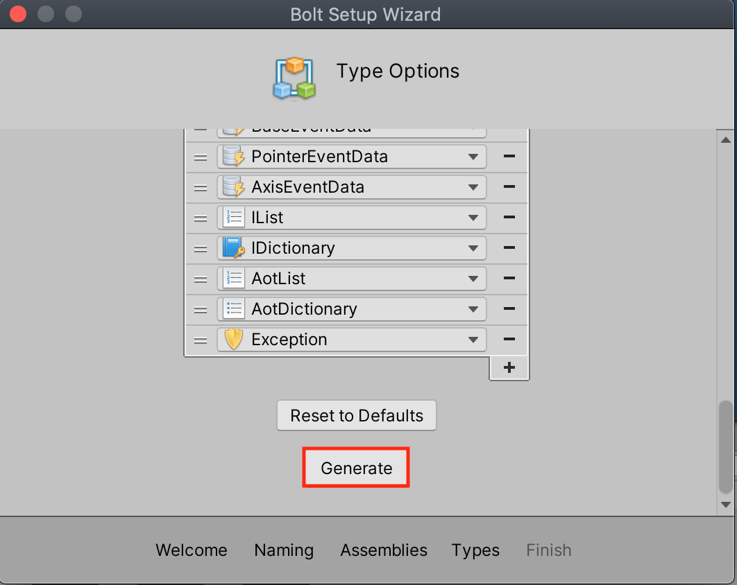737x585 pixels.
Task: Click the drag handle next to IList
Action: tap(200, 218)
